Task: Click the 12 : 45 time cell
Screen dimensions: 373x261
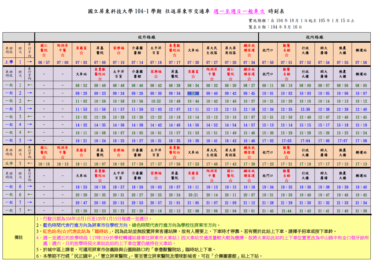Action: pos(361,117)
